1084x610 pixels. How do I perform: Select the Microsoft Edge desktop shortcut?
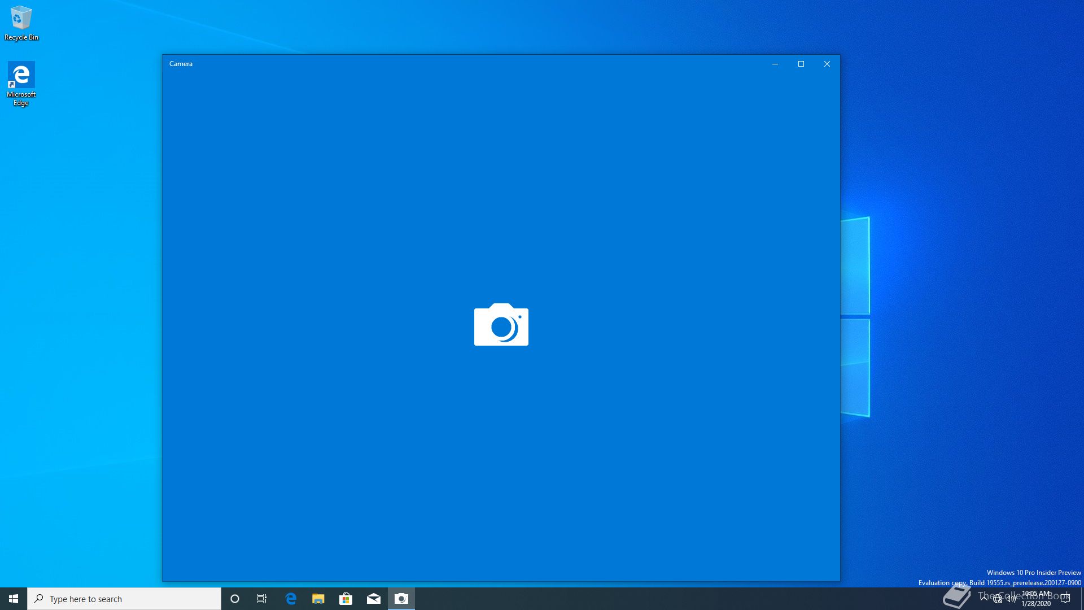point(21,84)
